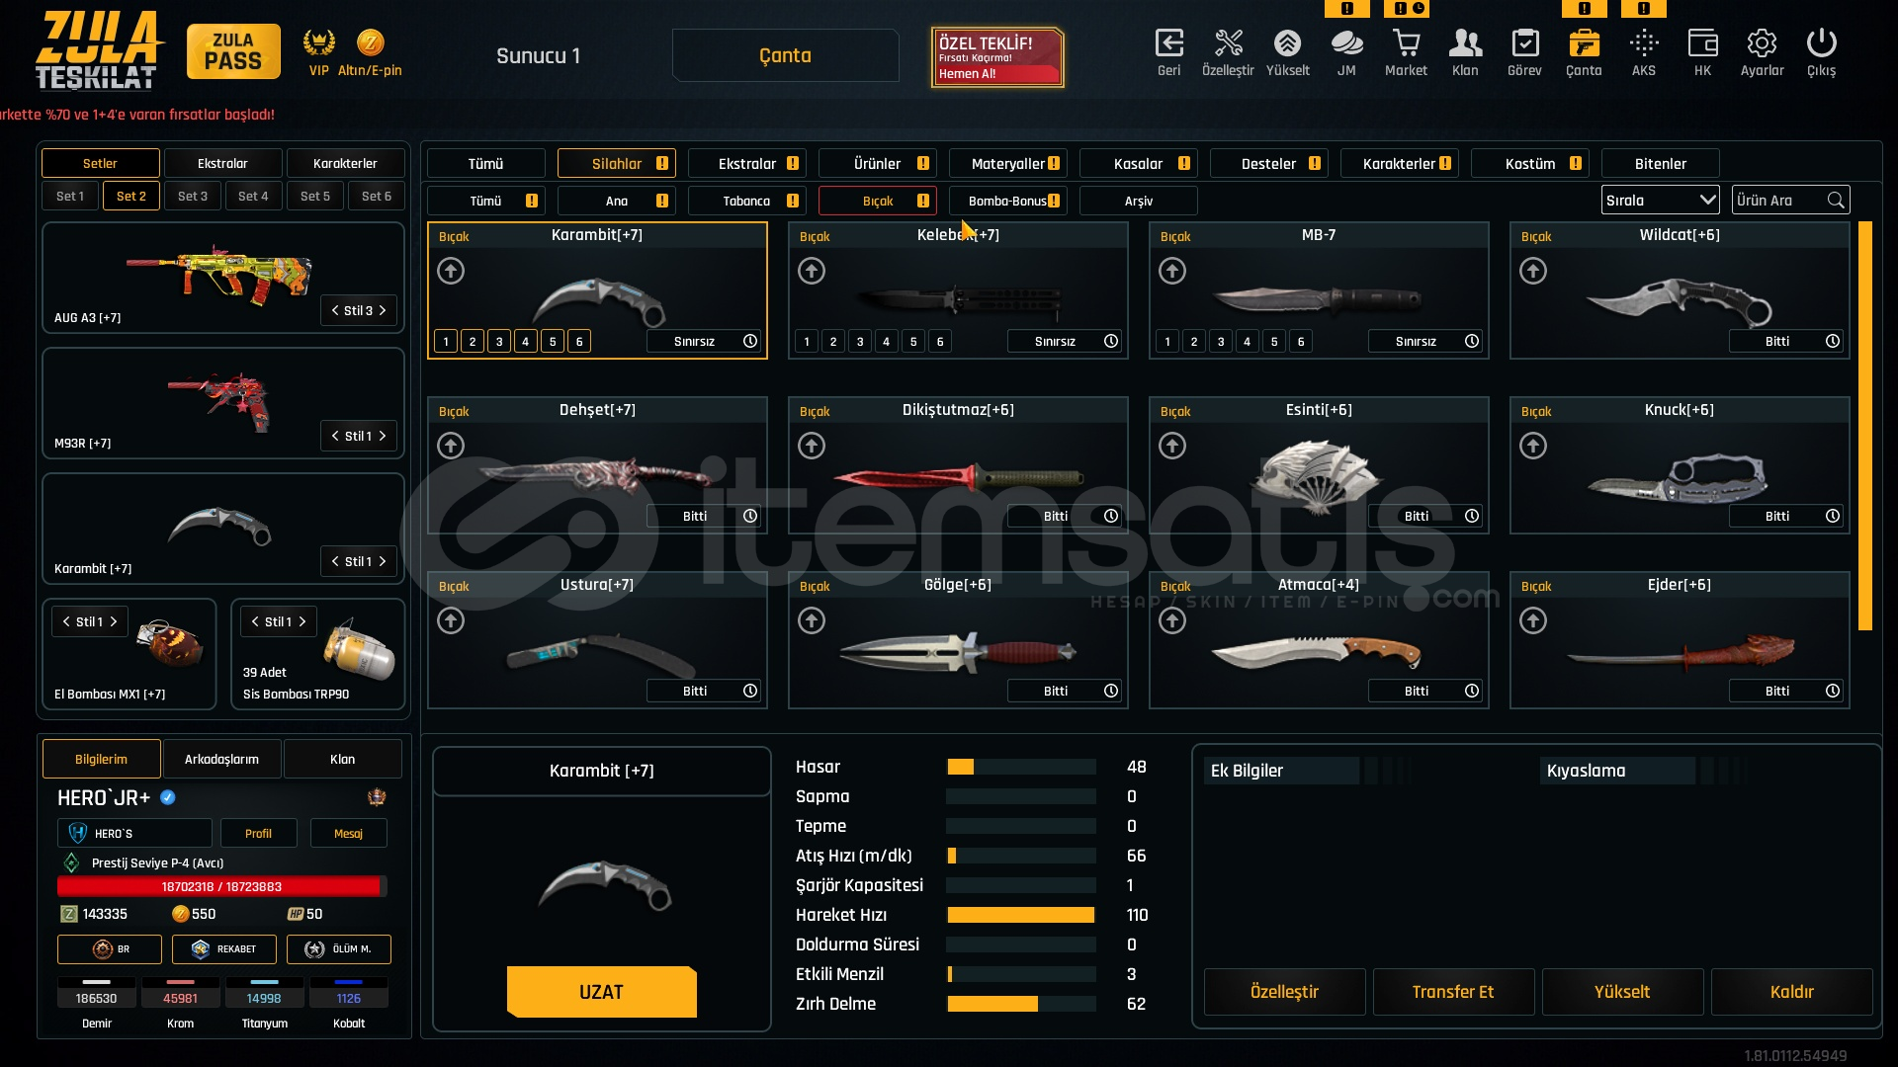Select Set 4 loadout
This screenshot has height=1067, width=1898.
point(253,196)
